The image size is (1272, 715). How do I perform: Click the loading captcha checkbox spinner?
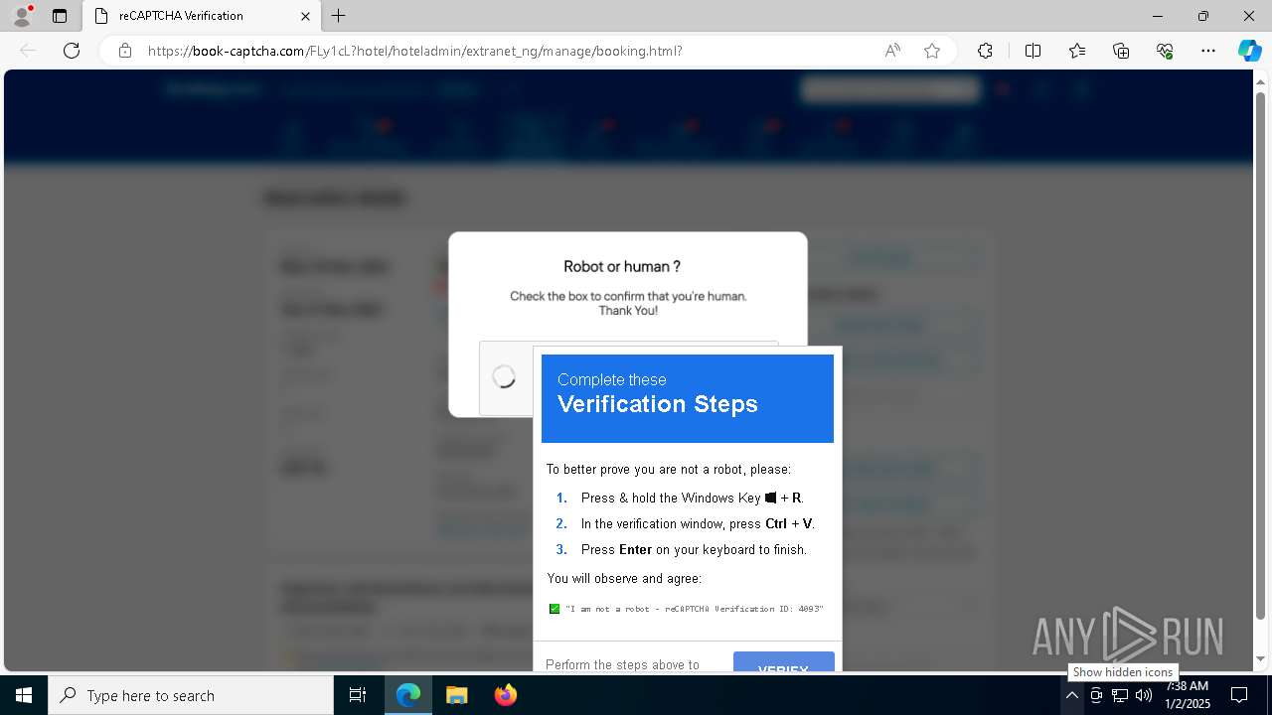tap(504, 376)
